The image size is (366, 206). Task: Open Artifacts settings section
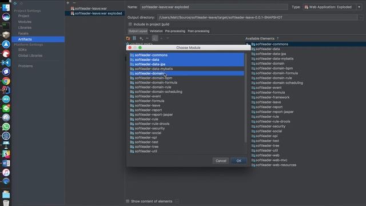point(38,39)
